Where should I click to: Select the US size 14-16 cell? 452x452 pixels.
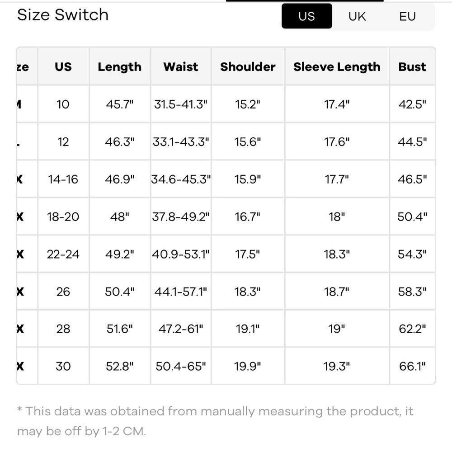[63, 179]
